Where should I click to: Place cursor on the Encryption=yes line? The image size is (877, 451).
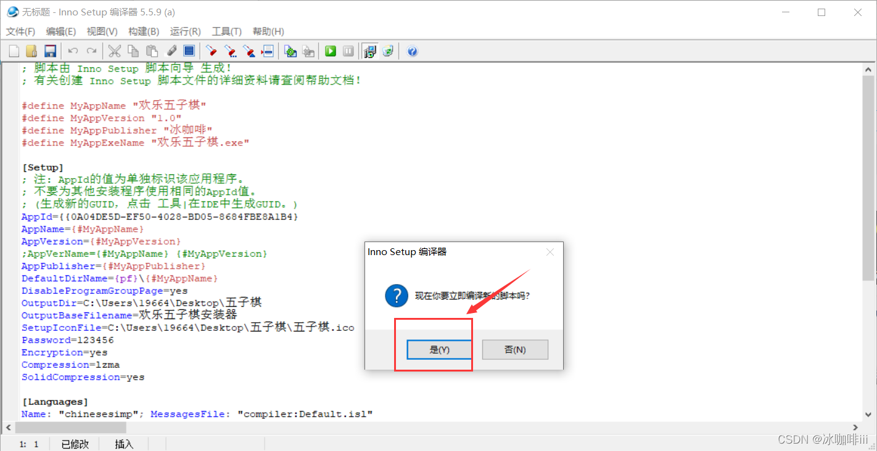pyautogui.click(x=65, y=352)
